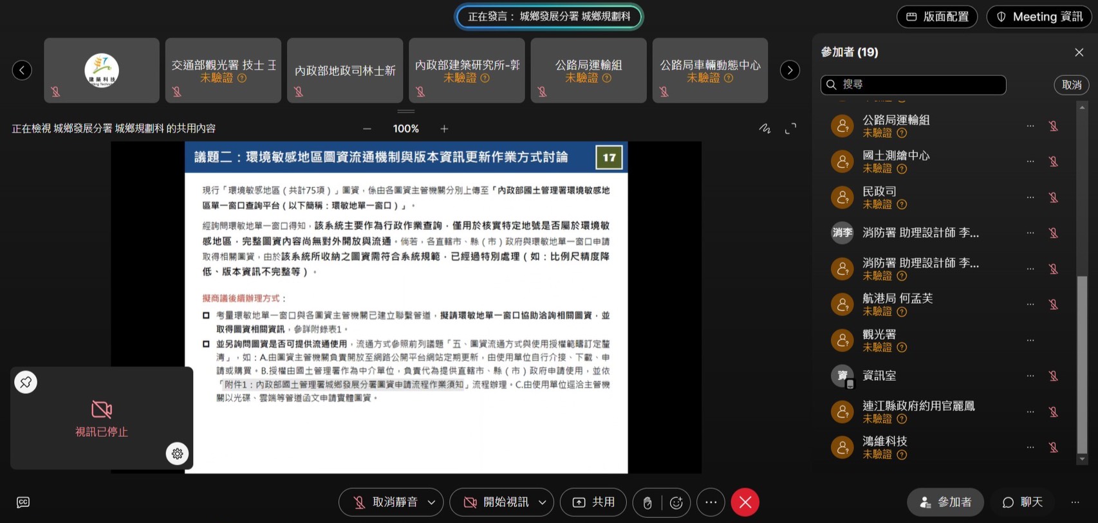Screen dimensions: 1098x523
Task: Open panel options next to 聊天
Action: click(1075, 502)
